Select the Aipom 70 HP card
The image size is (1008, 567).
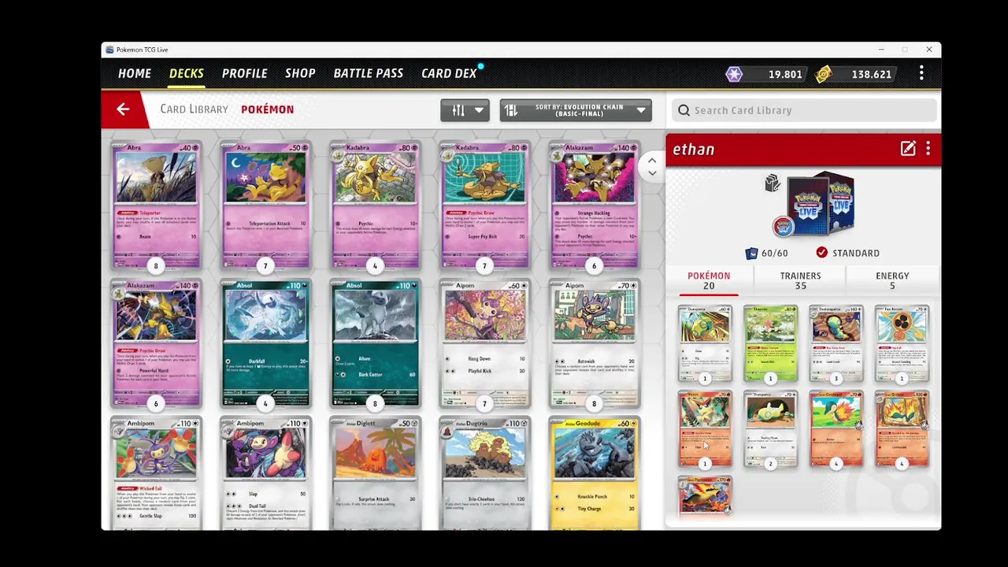594,344
